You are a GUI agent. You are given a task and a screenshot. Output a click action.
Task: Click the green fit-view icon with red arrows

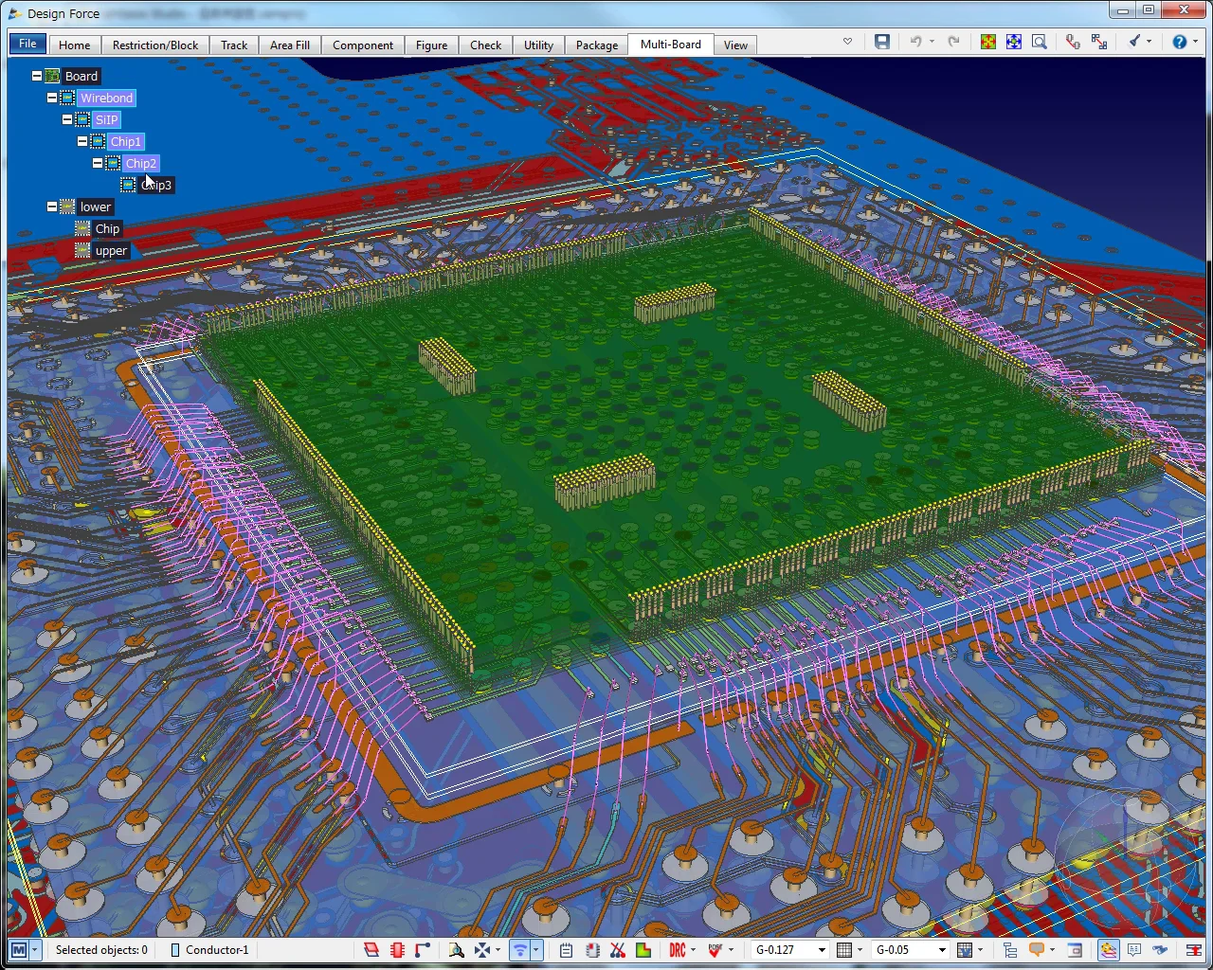click(x=988, y=42)
